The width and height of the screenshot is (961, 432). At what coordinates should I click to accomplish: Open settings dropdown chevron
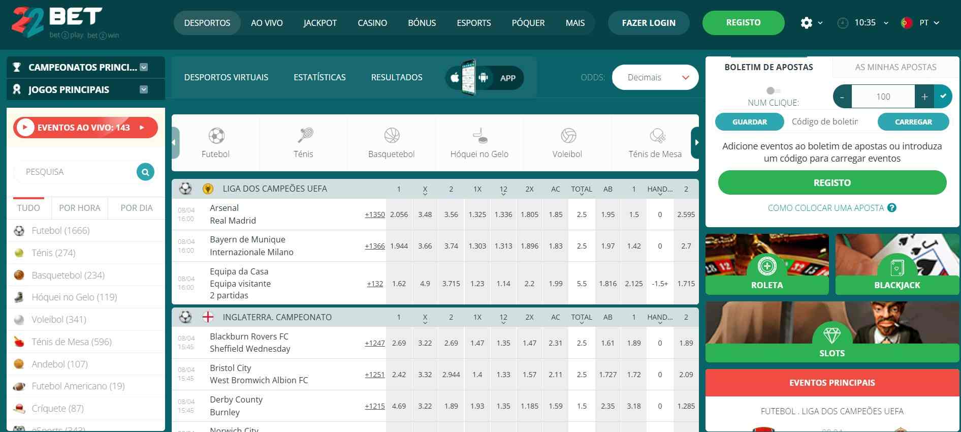820,23
